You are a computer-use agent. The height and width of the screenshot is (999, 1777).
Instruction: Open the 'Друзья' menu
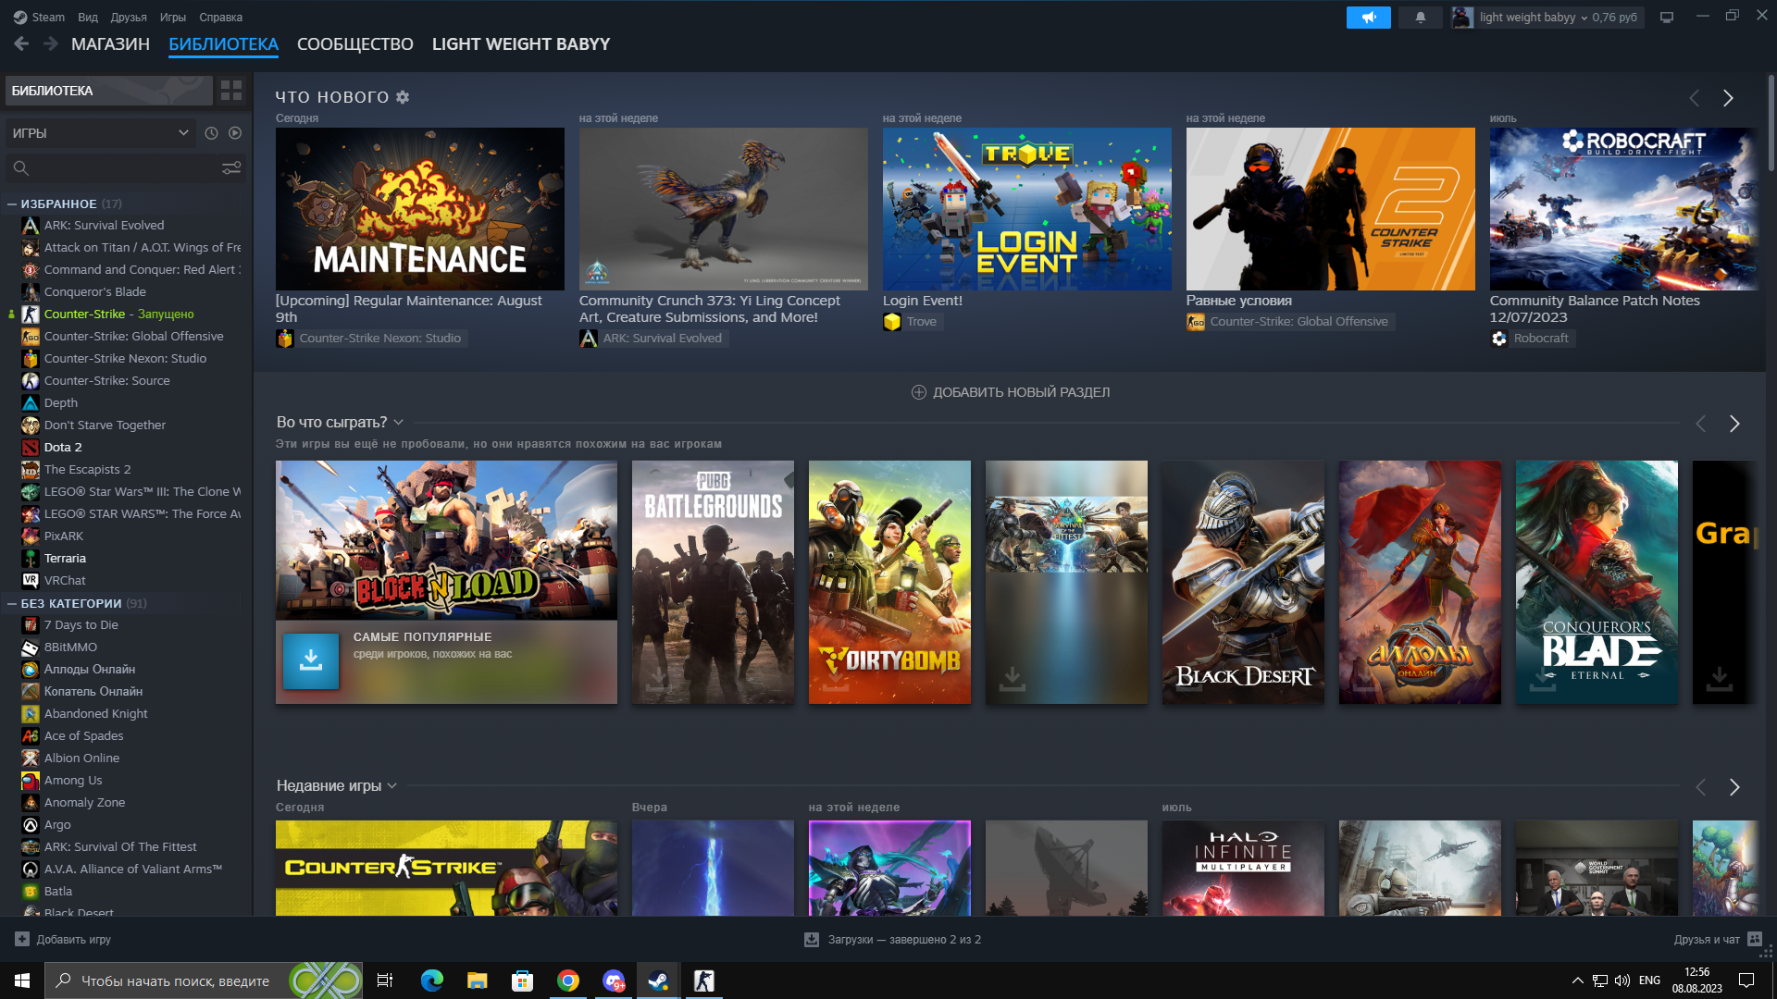coord(129,17)
